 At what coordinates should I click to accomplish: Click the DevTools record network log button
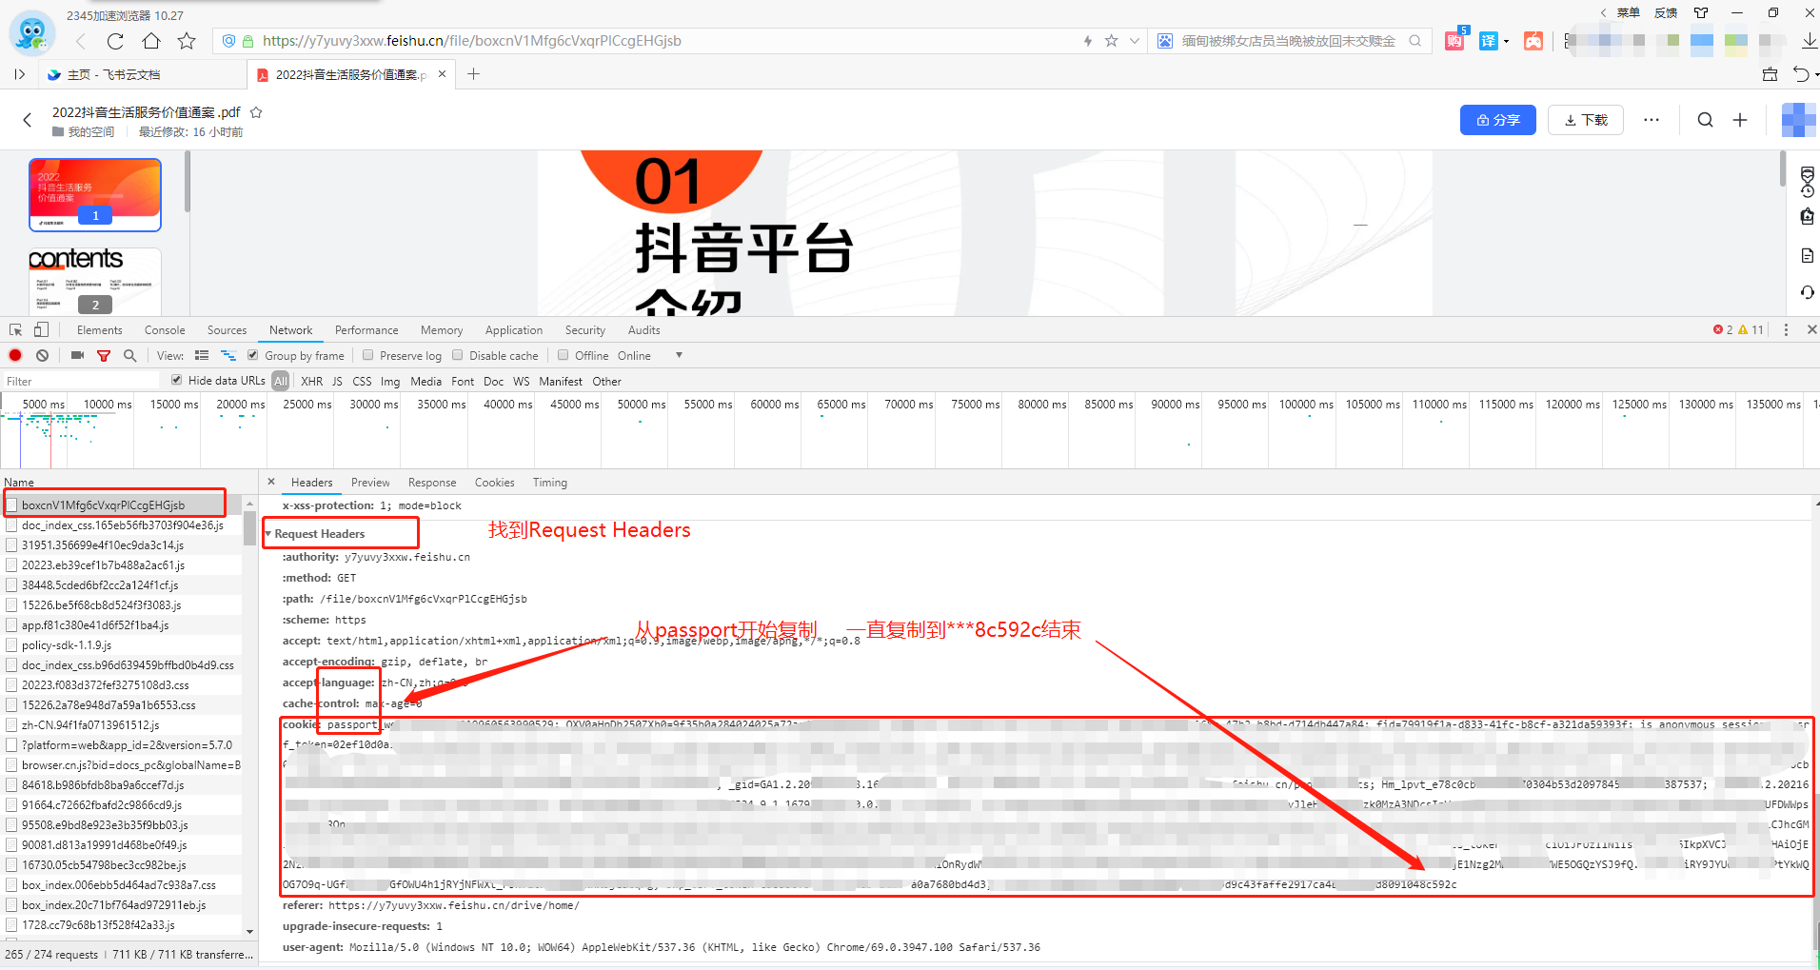point(15,355)
